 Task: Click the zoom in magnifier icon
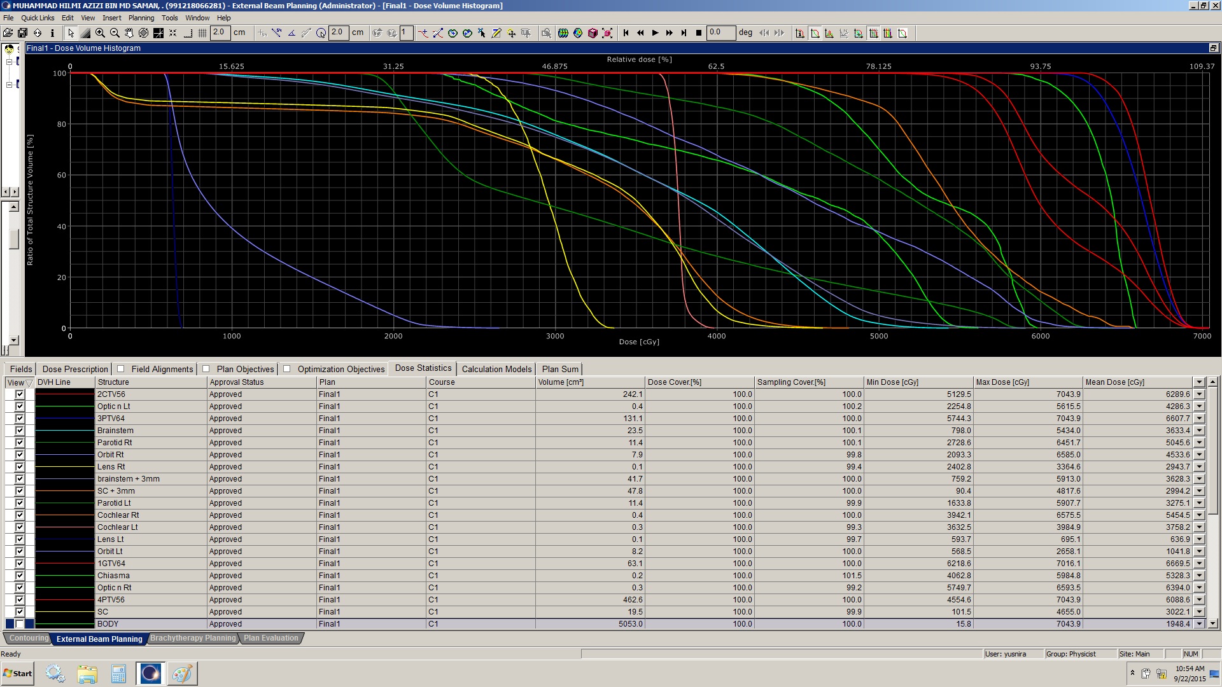pos(100,33)
